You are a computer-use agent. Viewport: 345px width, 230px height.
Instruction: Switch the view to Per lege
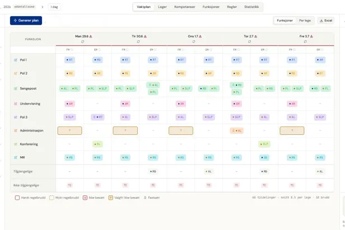point(305,21)
